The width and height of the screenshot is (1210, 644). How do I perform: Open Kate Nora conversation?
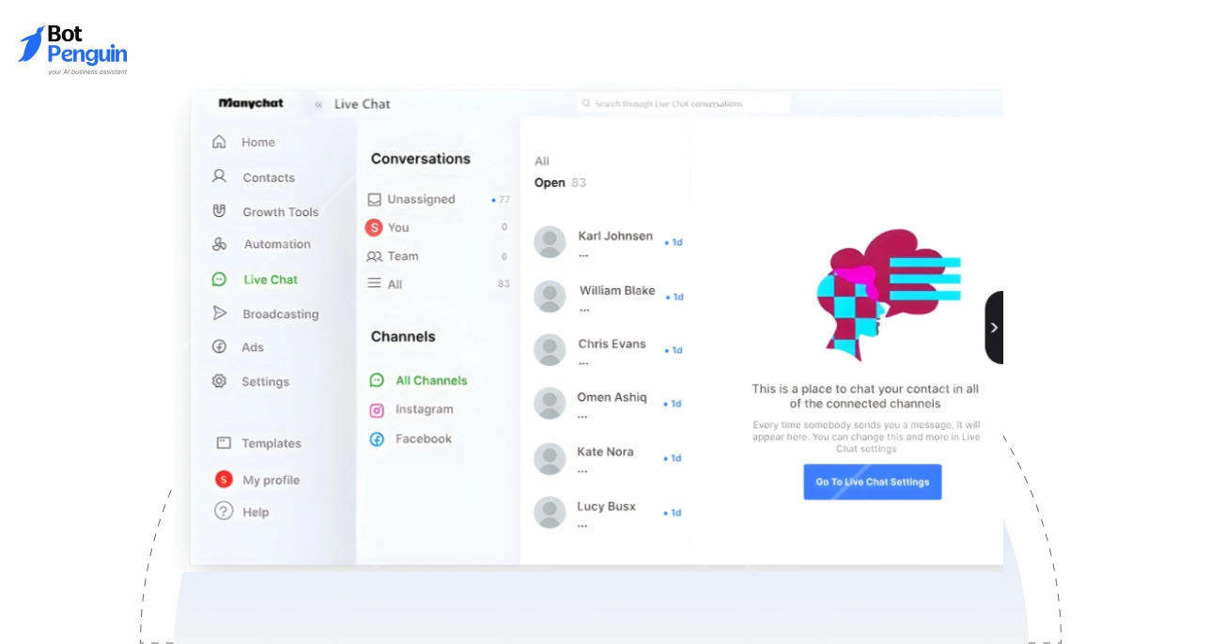[609, 458]
